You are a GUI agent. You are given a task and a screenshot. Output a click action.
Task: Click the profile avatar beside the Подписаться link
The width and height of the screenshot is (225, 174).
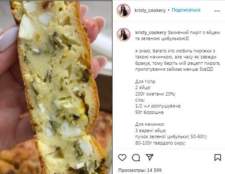pos(124,11)
